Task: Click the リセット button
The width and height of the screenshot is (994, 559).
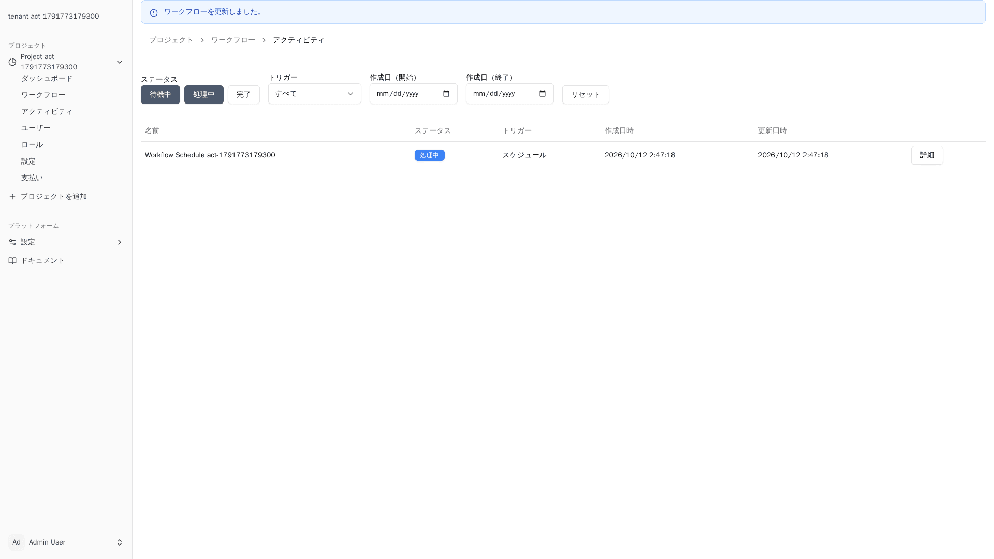Action: (x=586, y=95)
